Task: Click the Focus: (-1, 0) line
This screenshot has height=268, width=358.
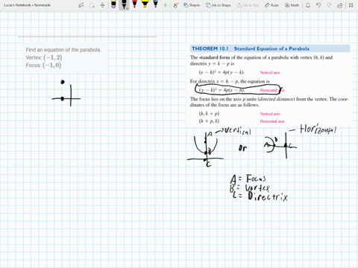Action: 43,66
